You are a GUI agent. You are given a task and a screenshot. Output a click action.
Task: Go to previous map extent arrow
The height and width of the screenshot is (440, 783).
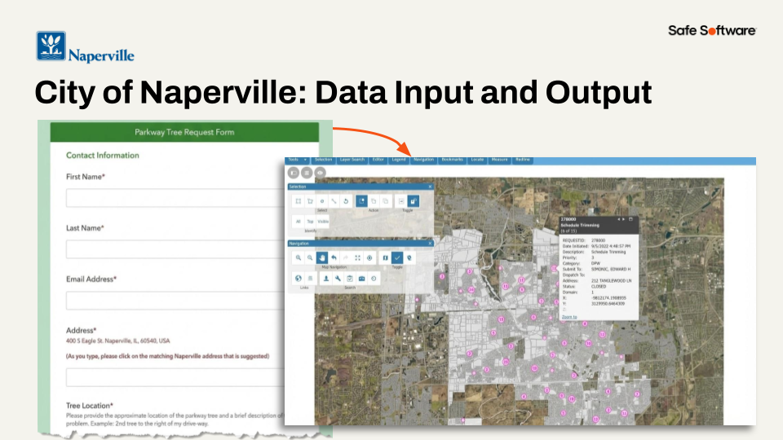coord(334,258)
